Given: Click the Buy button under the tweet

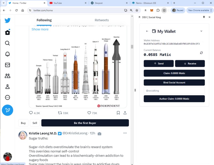Looking at the screenshot, I should (23, 123).
